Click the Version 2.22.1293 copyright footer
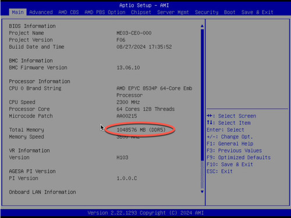This screenshot has height=218, width=291. point(145,213)
